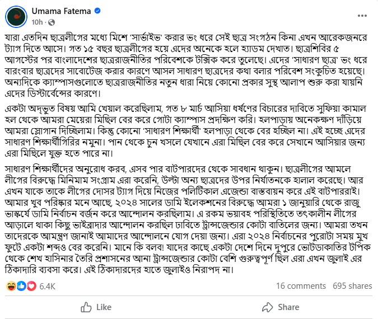Click the red Love heart reaction
This screenshot has height=319, width=378.
[x=30, y=285]
